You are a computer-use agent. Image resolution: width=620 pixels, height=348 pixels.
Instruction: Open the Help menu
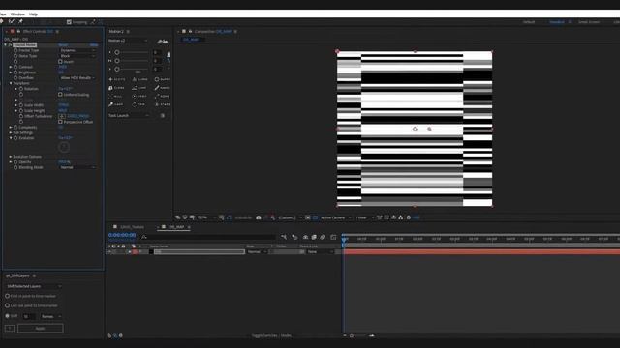33,14
